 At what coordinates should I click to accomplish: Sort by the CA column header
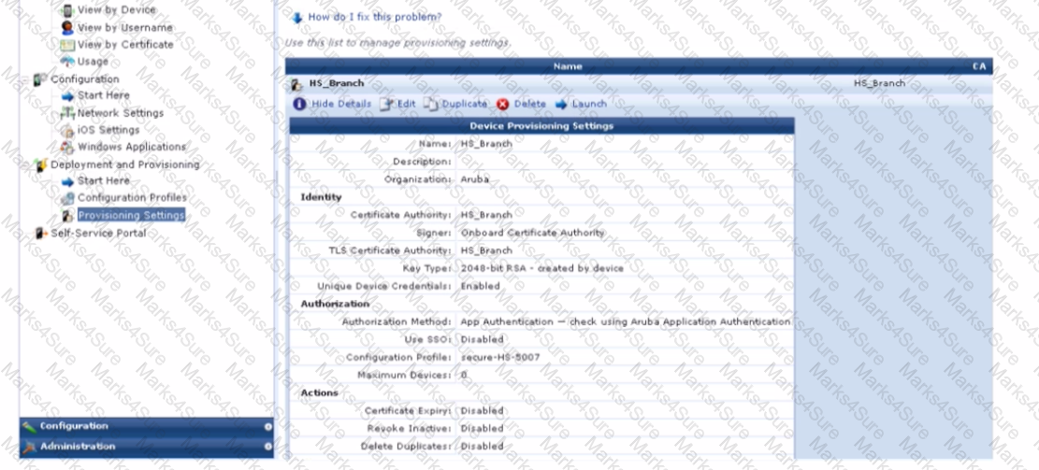point(979,66)
